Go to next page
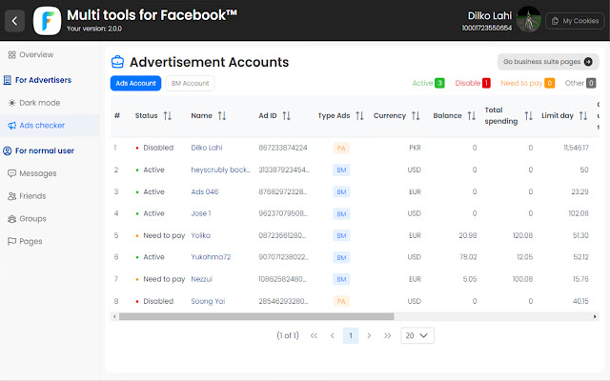The image size is (610, 381). coord(369,335)
